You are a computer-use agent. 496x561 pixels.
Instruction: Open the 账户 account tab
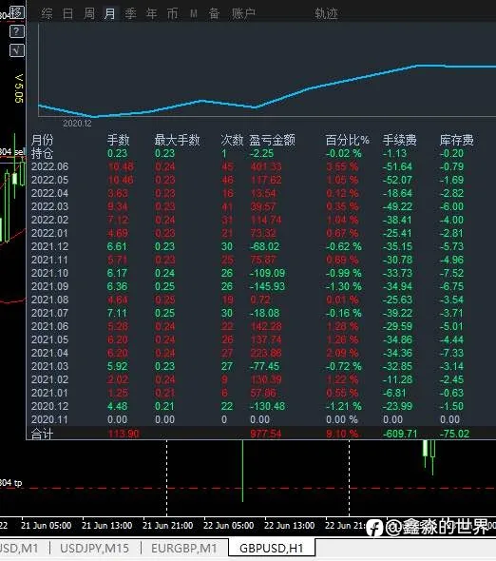[243, 13]
